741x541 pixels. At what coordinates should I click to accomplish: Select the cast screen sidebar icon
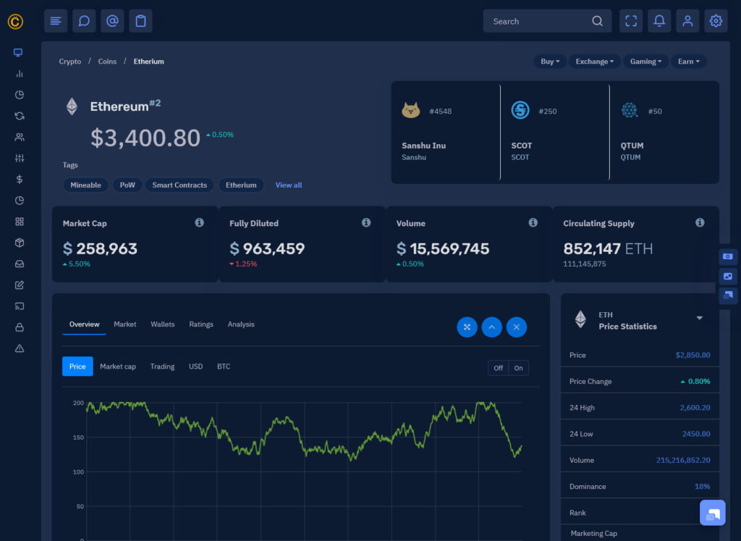[x=20, y=306]
